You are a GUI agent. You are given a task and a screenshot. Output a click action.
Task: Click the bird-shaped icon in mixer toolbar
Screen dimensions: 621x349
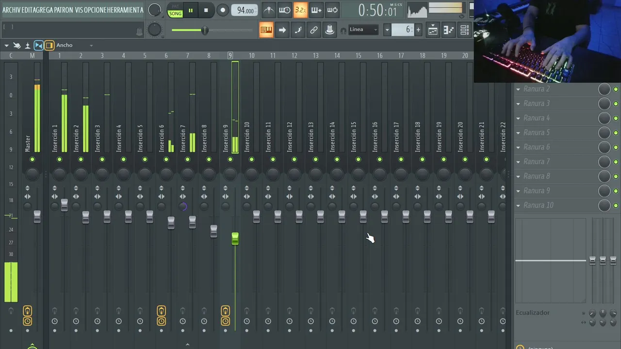[17, 45]
